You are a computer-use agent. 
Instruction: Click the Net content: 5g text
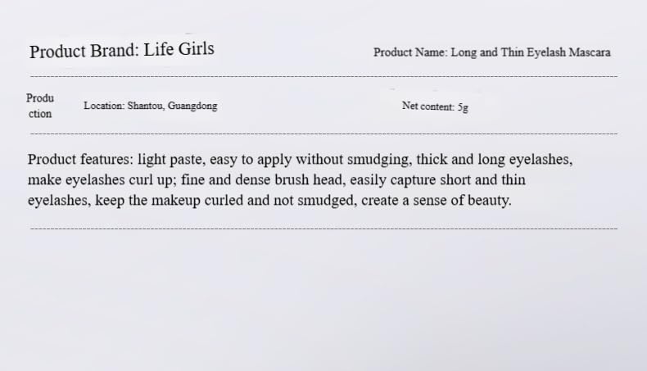tap(436, 106)
